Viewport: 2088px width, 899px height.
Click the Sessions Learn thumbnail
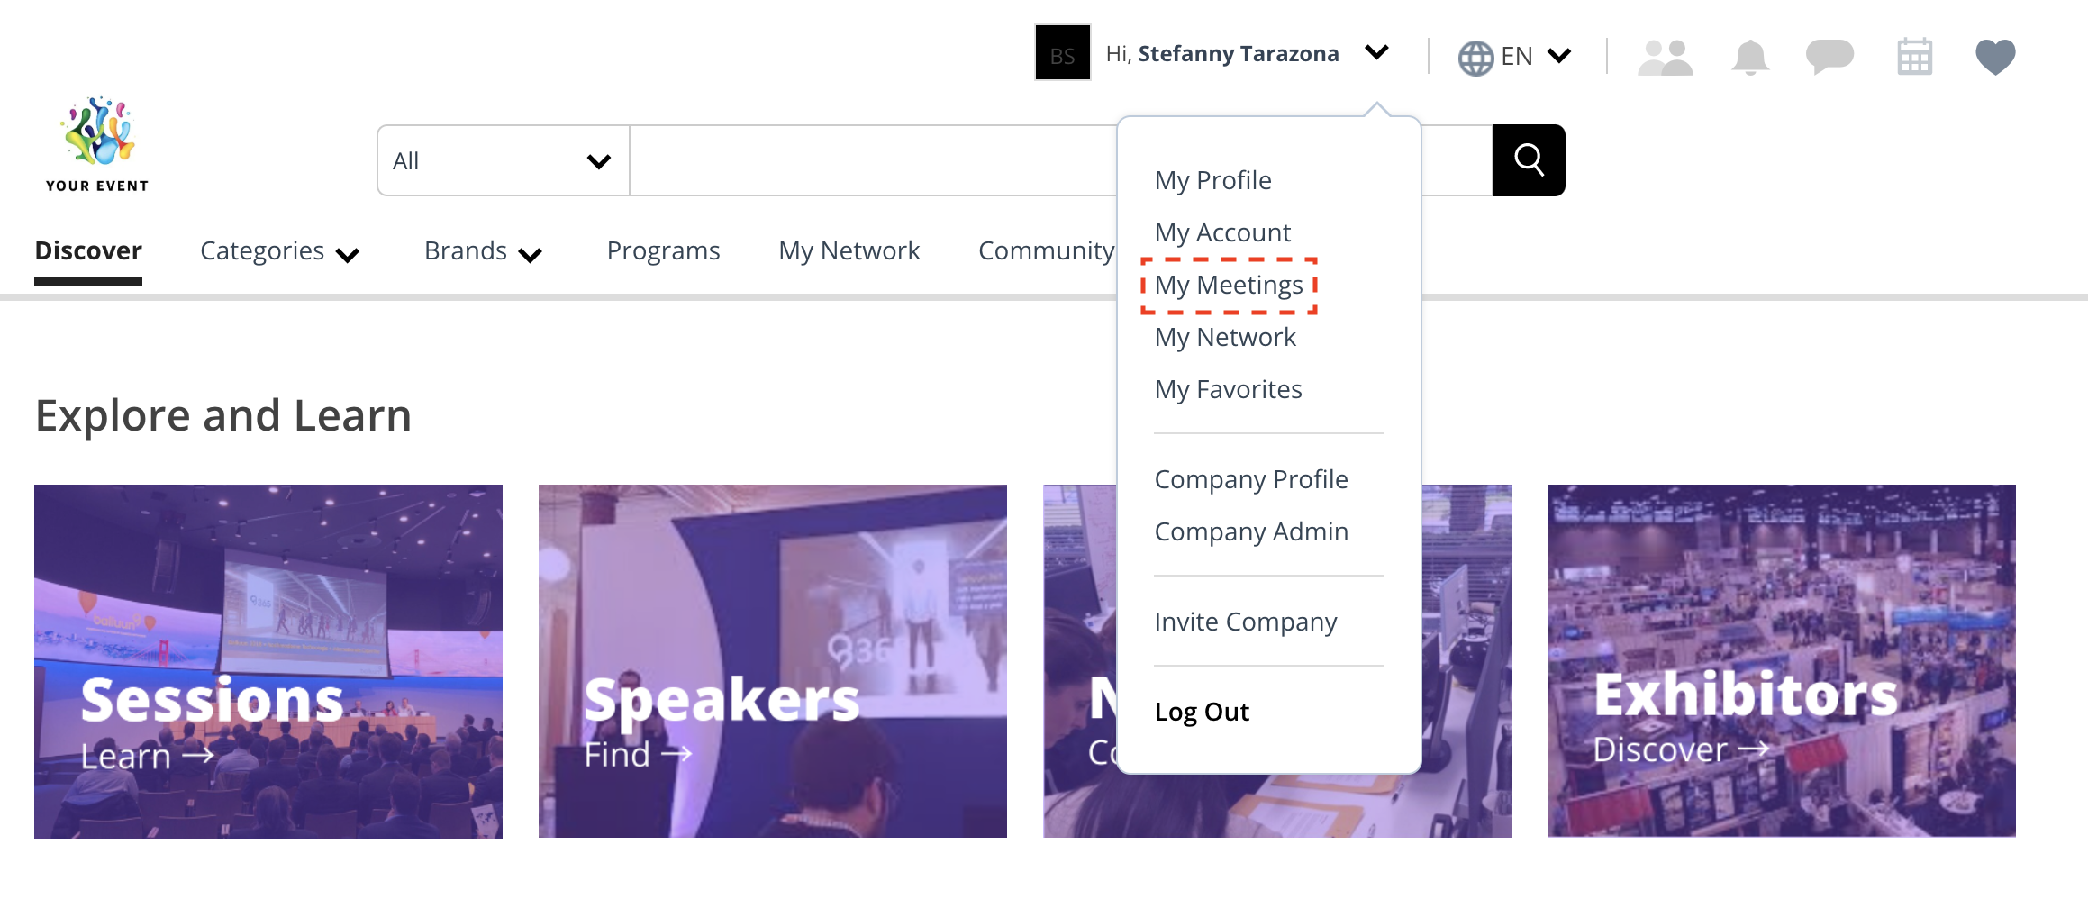[268, 660]
